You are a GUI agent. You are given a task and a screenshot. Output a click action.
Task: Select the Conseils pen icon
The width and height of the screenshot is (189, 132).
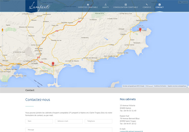pos(147,5)
